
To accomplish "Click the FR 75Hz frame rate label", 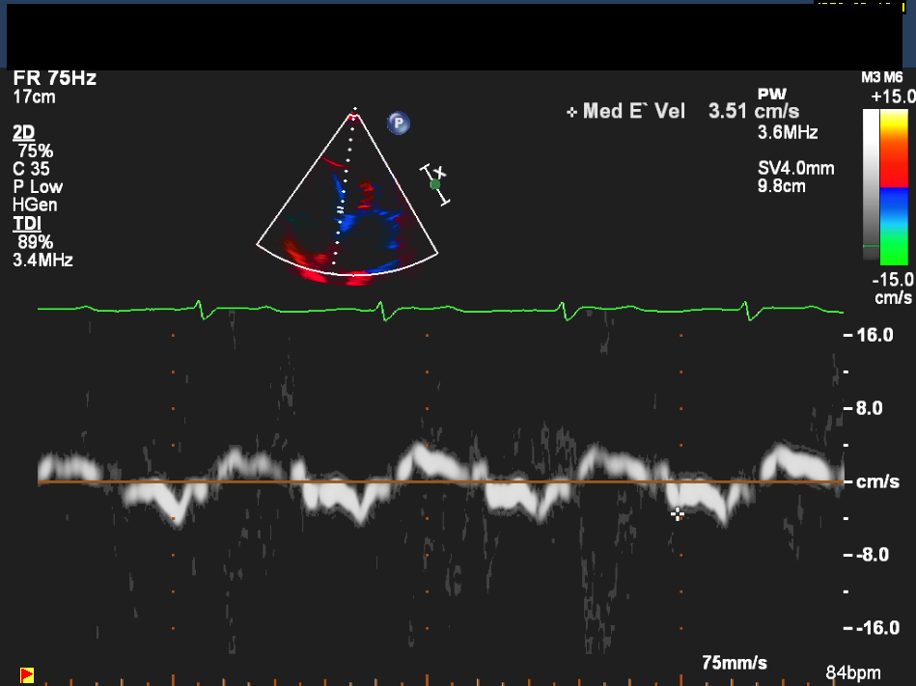I will 55,79.
